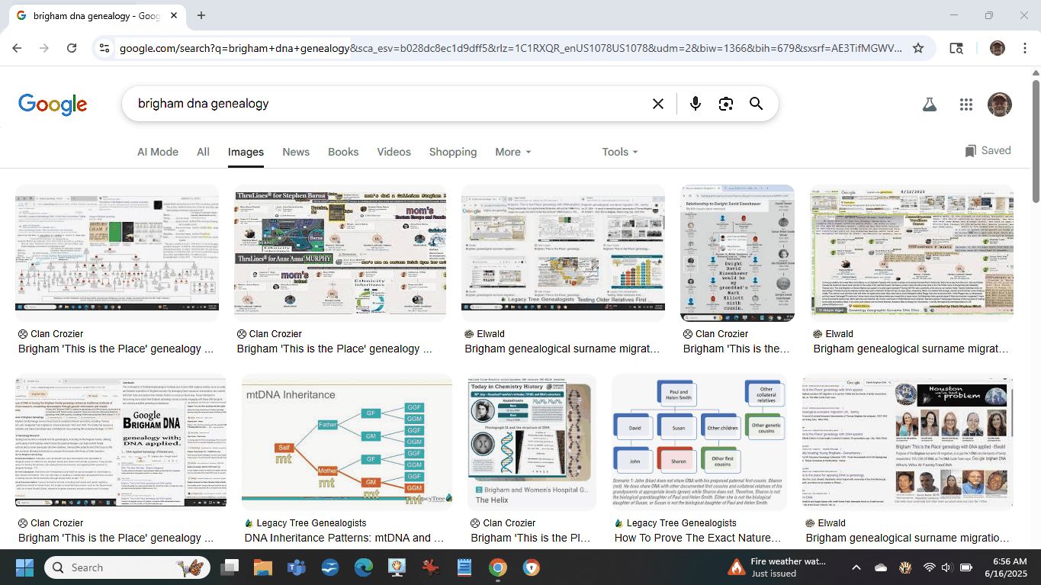Click the Windows taskbar Search box

coord(127,567)
